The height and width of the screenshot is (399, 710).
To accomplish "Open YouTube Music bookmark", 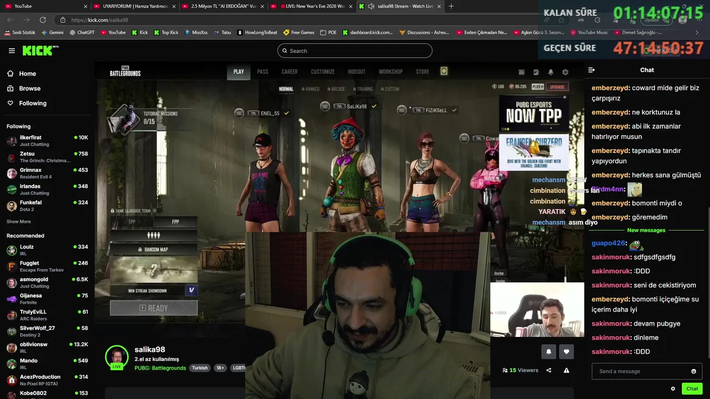I will coord(589,33).
